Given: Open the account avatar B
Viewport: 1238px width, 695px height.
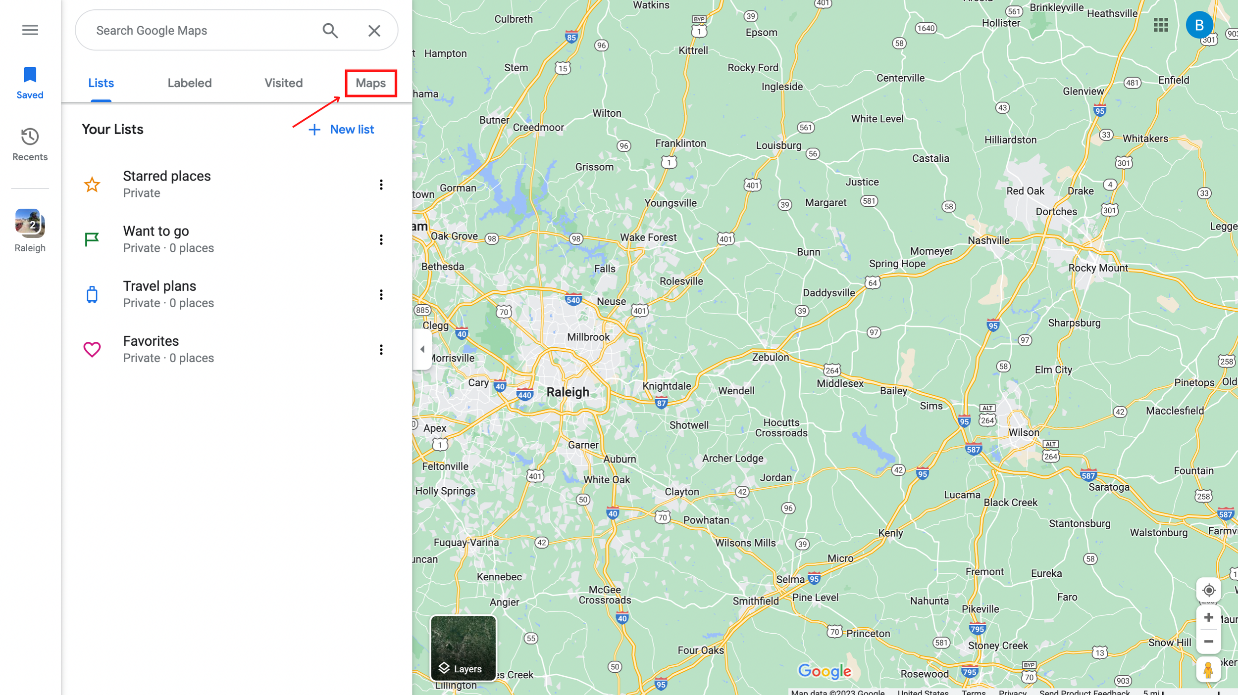Looking at the screenshot, I should point(1199,25).
